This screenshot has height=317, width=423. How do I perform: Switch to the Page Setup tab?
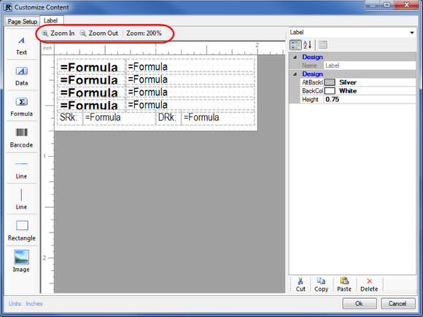coord(22,21)
